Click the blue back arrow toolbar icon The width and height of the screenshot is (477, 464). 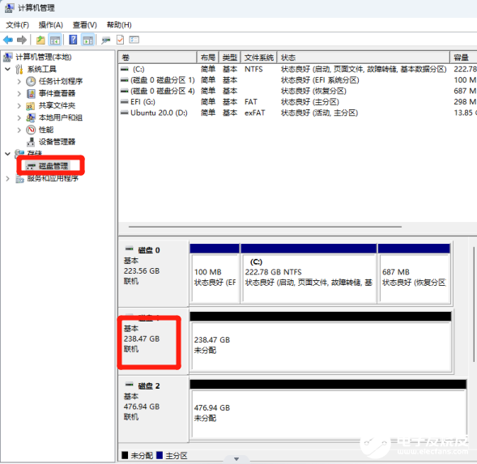(8, 40)
